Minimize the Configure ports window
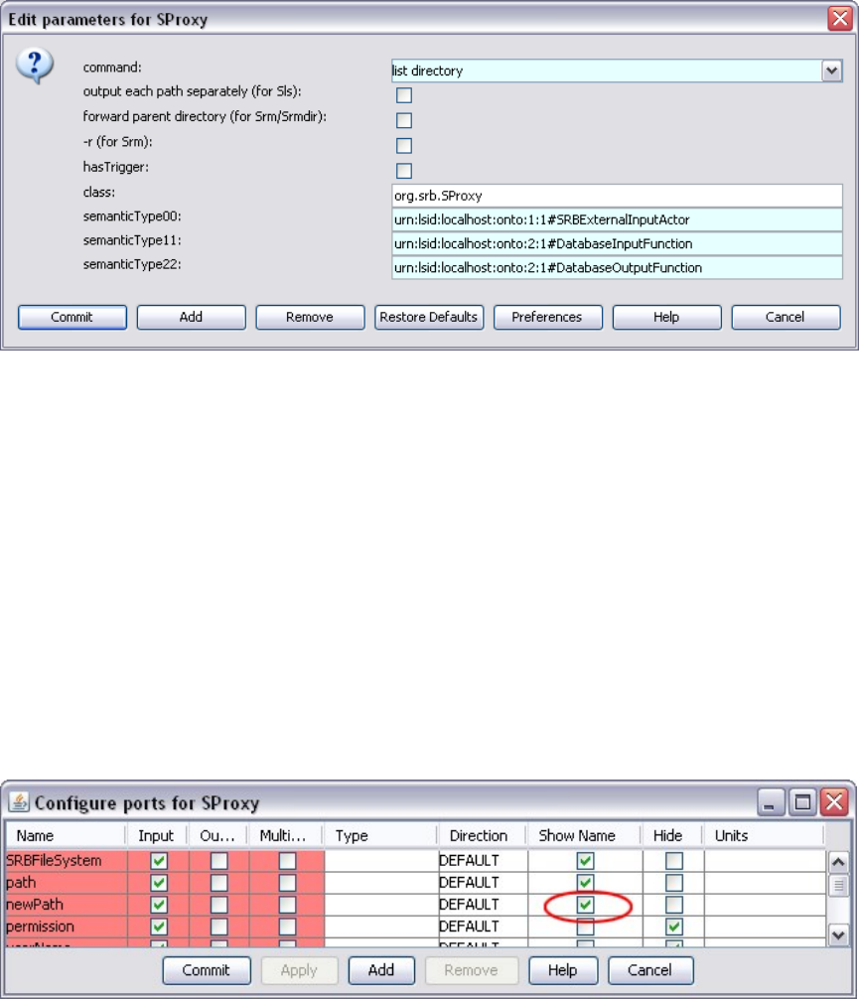The image size is (859, 999). [x=771, y=802]
